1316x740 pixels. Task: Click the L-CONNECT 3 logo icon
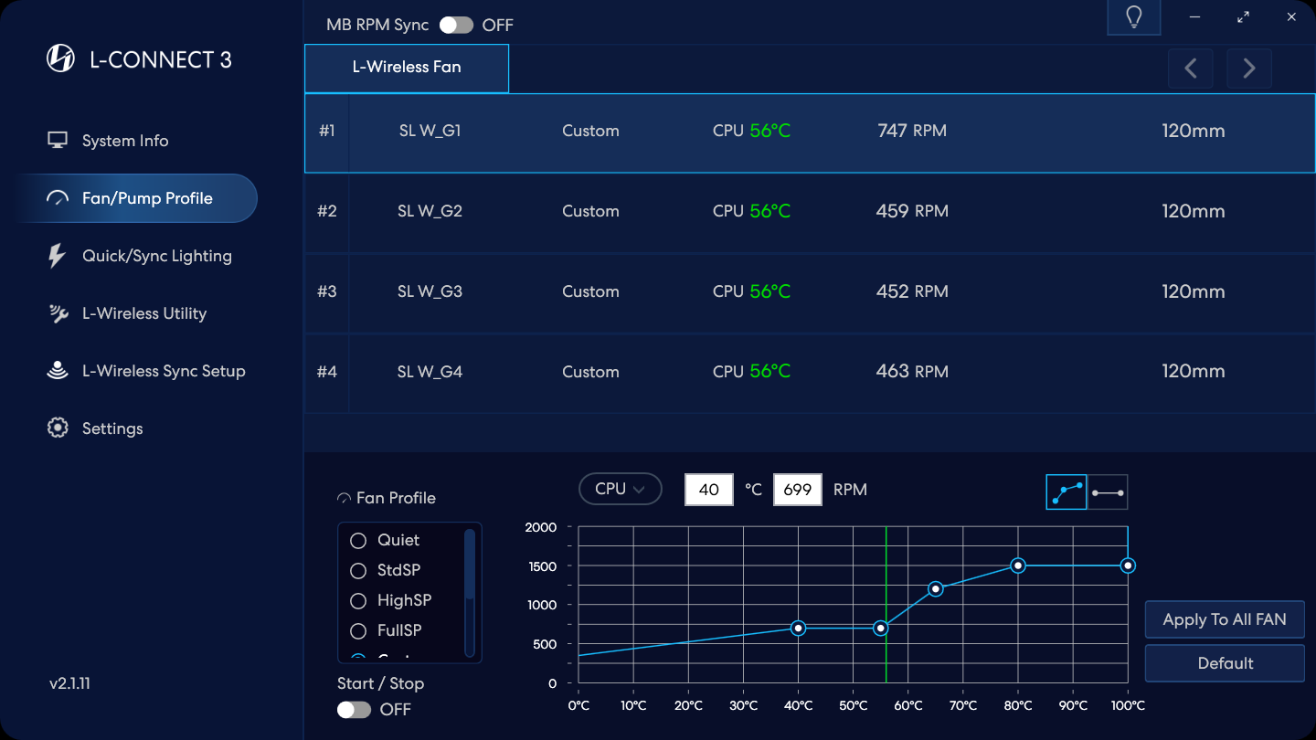60,59
